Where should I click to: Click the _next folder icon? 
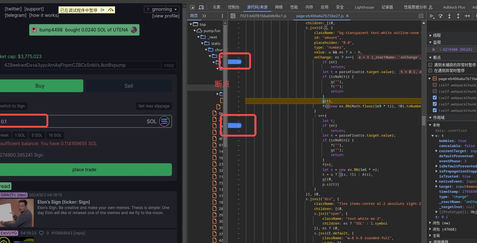click(203, 37)
